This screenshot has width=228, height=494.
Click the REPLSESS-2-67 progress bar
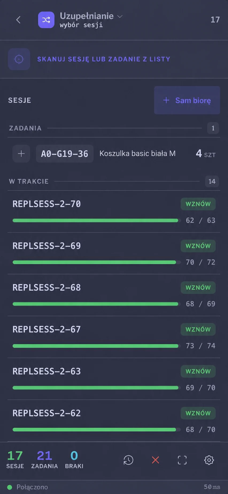click(x=95, y=346)
